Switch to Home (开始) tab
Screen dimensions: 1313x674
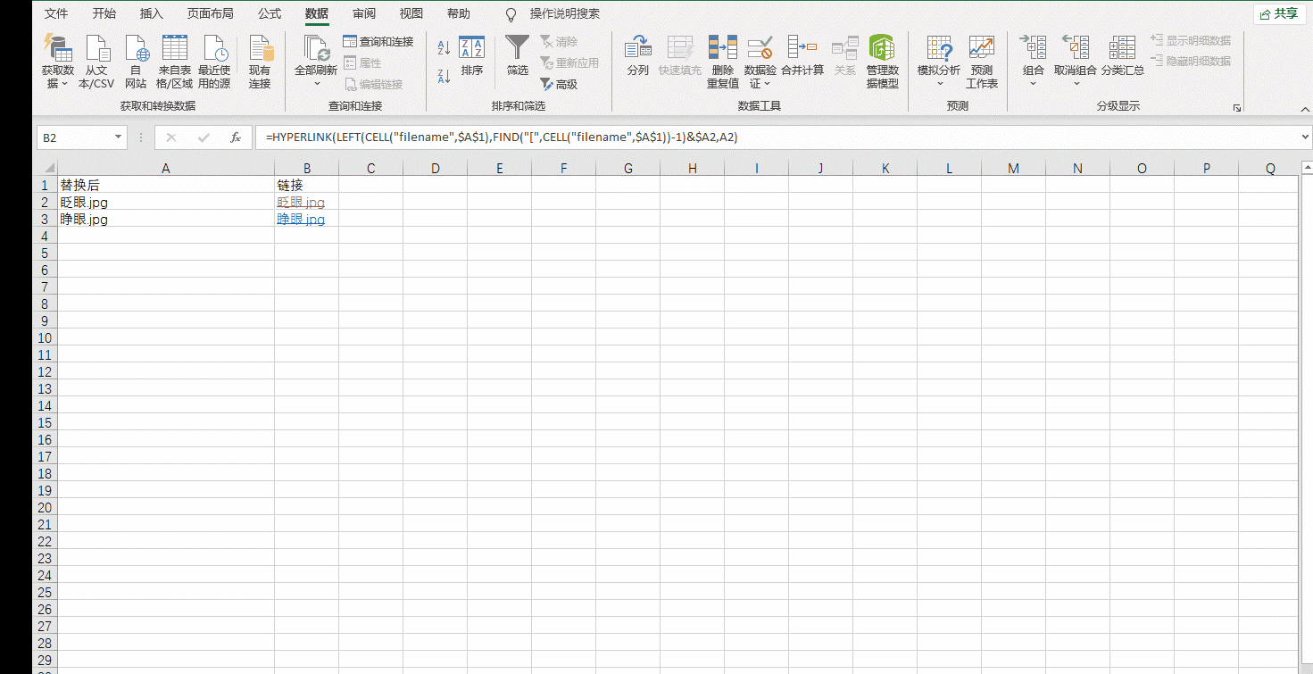click(104, 13)
